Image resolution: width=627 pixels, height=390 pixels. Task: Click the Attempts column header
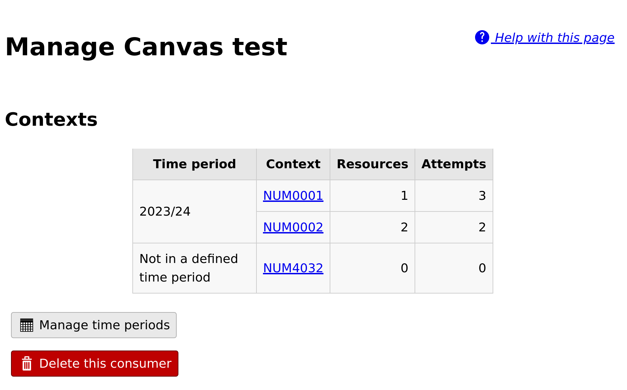[454, 164]
